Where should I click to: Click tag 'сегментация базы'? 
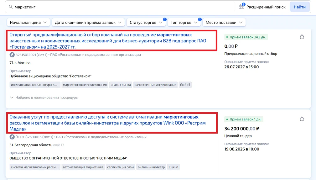(x=120, y=167)
